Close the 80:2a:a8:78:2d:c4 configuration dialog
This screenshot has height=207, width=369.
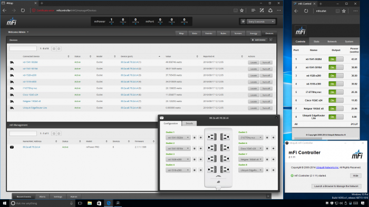[276, 118]
